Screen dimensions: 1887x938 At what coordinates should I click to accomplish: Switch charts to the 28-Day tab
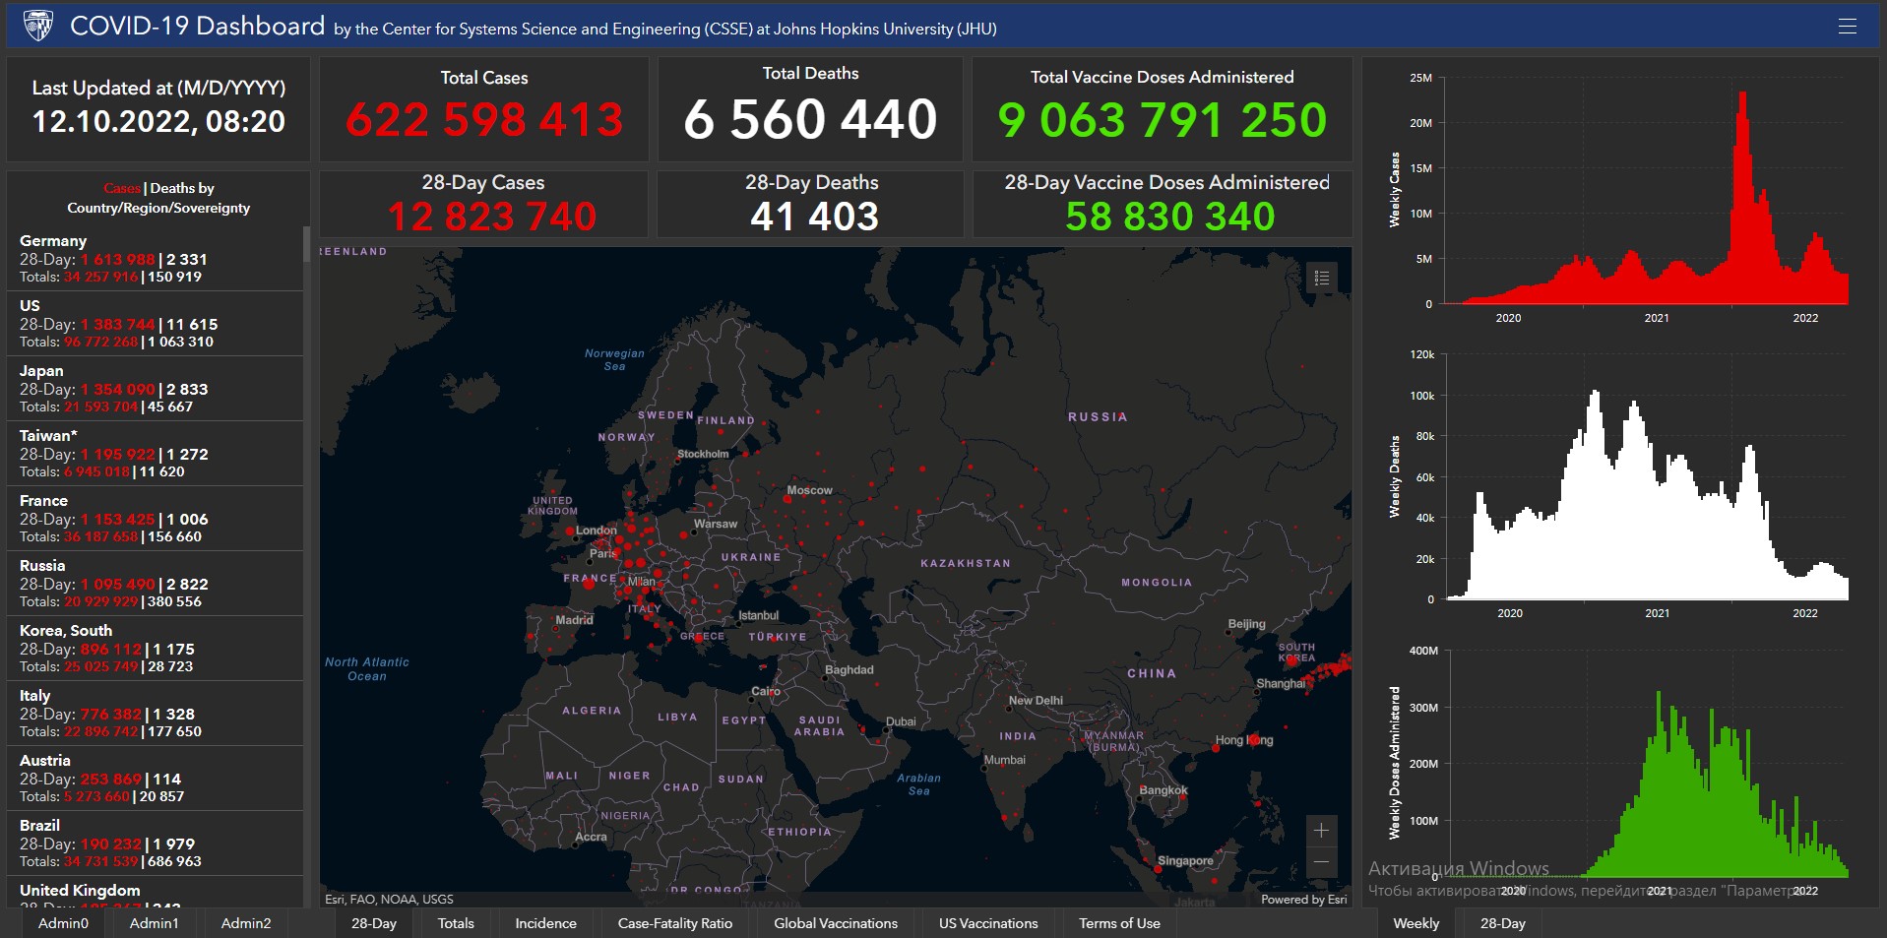coord(1502,923)
